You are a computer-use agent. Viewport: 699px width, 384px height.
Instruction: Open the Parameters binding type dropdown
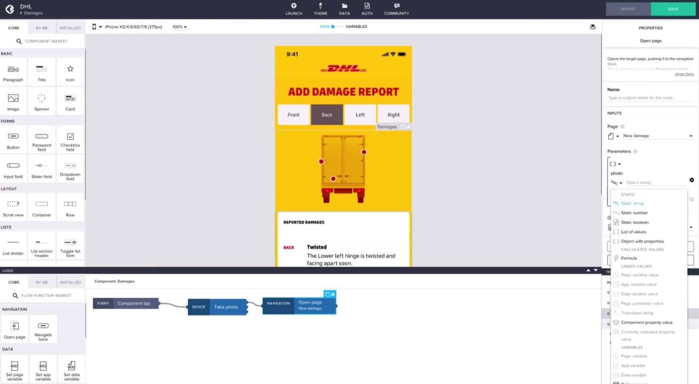(x=615, y=164)
